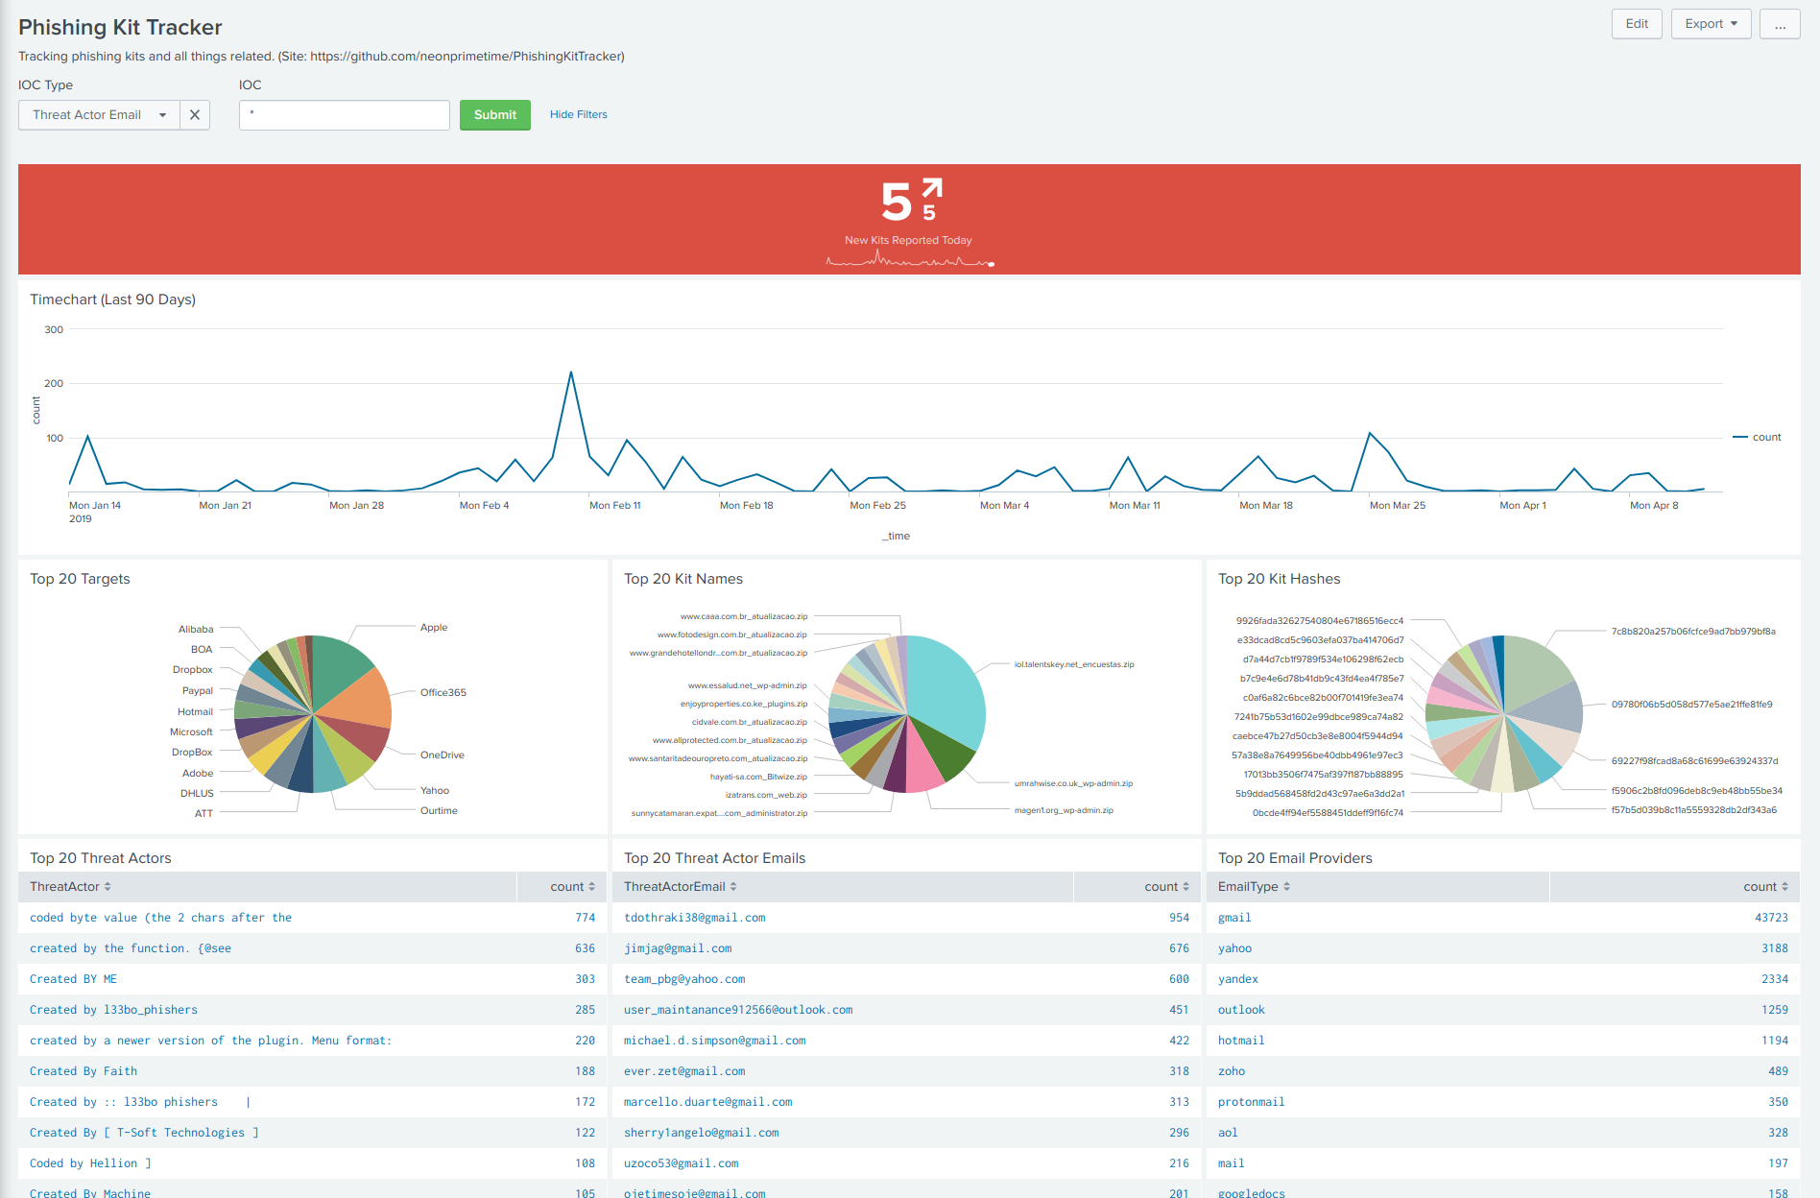This screenshot has height=1198, width=1820.
Task: Click the February peak on the timechart
Action: click(571, 372)
